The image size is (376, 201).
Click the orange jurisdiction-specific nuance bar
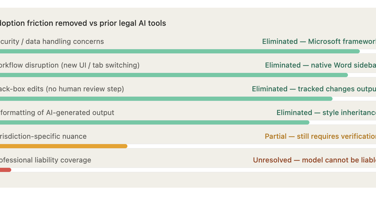pyautogui.click(x=63, y=146)
